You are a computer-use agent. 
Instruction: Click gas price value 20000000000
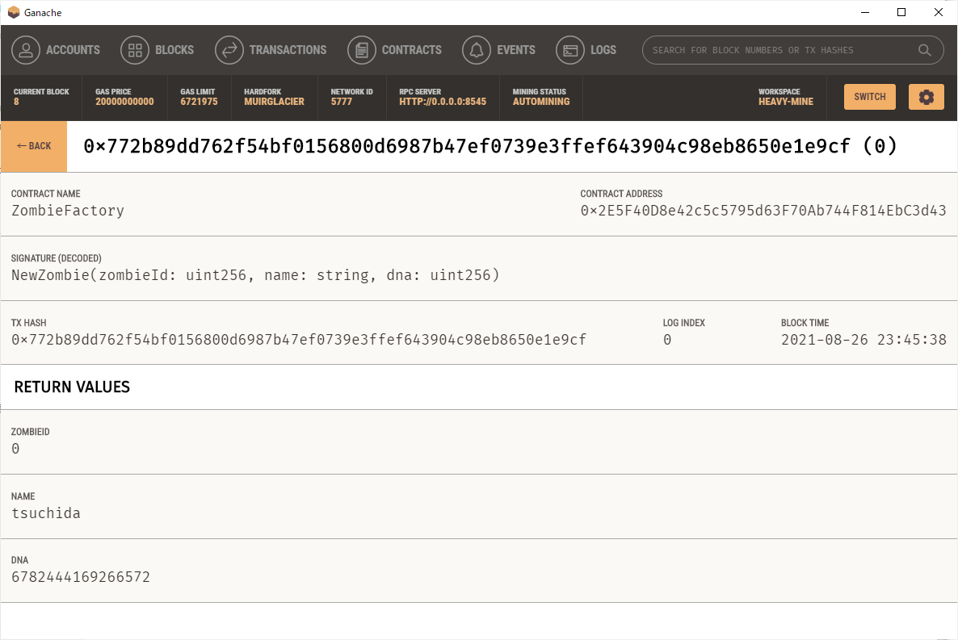(124, 102)
